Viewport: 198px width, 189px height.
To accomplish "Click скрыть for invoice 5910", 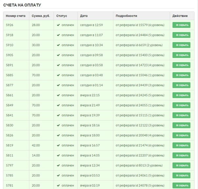I will click(181, 45).
